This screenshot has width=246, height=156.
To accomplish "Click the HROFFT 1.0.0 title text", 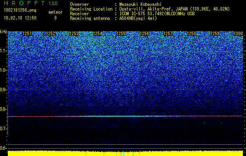I will [31, 3].
